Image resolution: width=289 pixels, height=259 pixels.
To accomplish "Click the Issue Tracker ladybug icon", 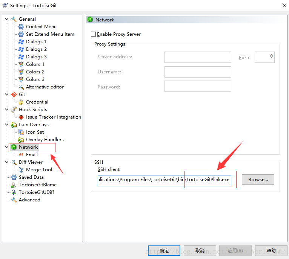I will tap(21, 117).
